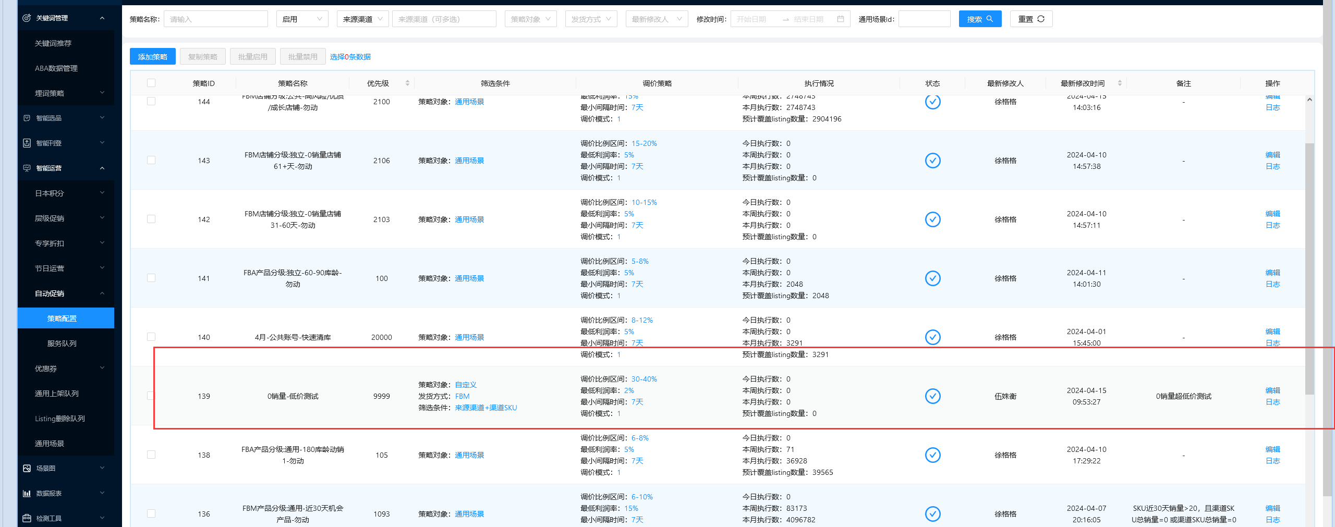
Task: Click status check icon for strategy 139
Action: [932, 396]
